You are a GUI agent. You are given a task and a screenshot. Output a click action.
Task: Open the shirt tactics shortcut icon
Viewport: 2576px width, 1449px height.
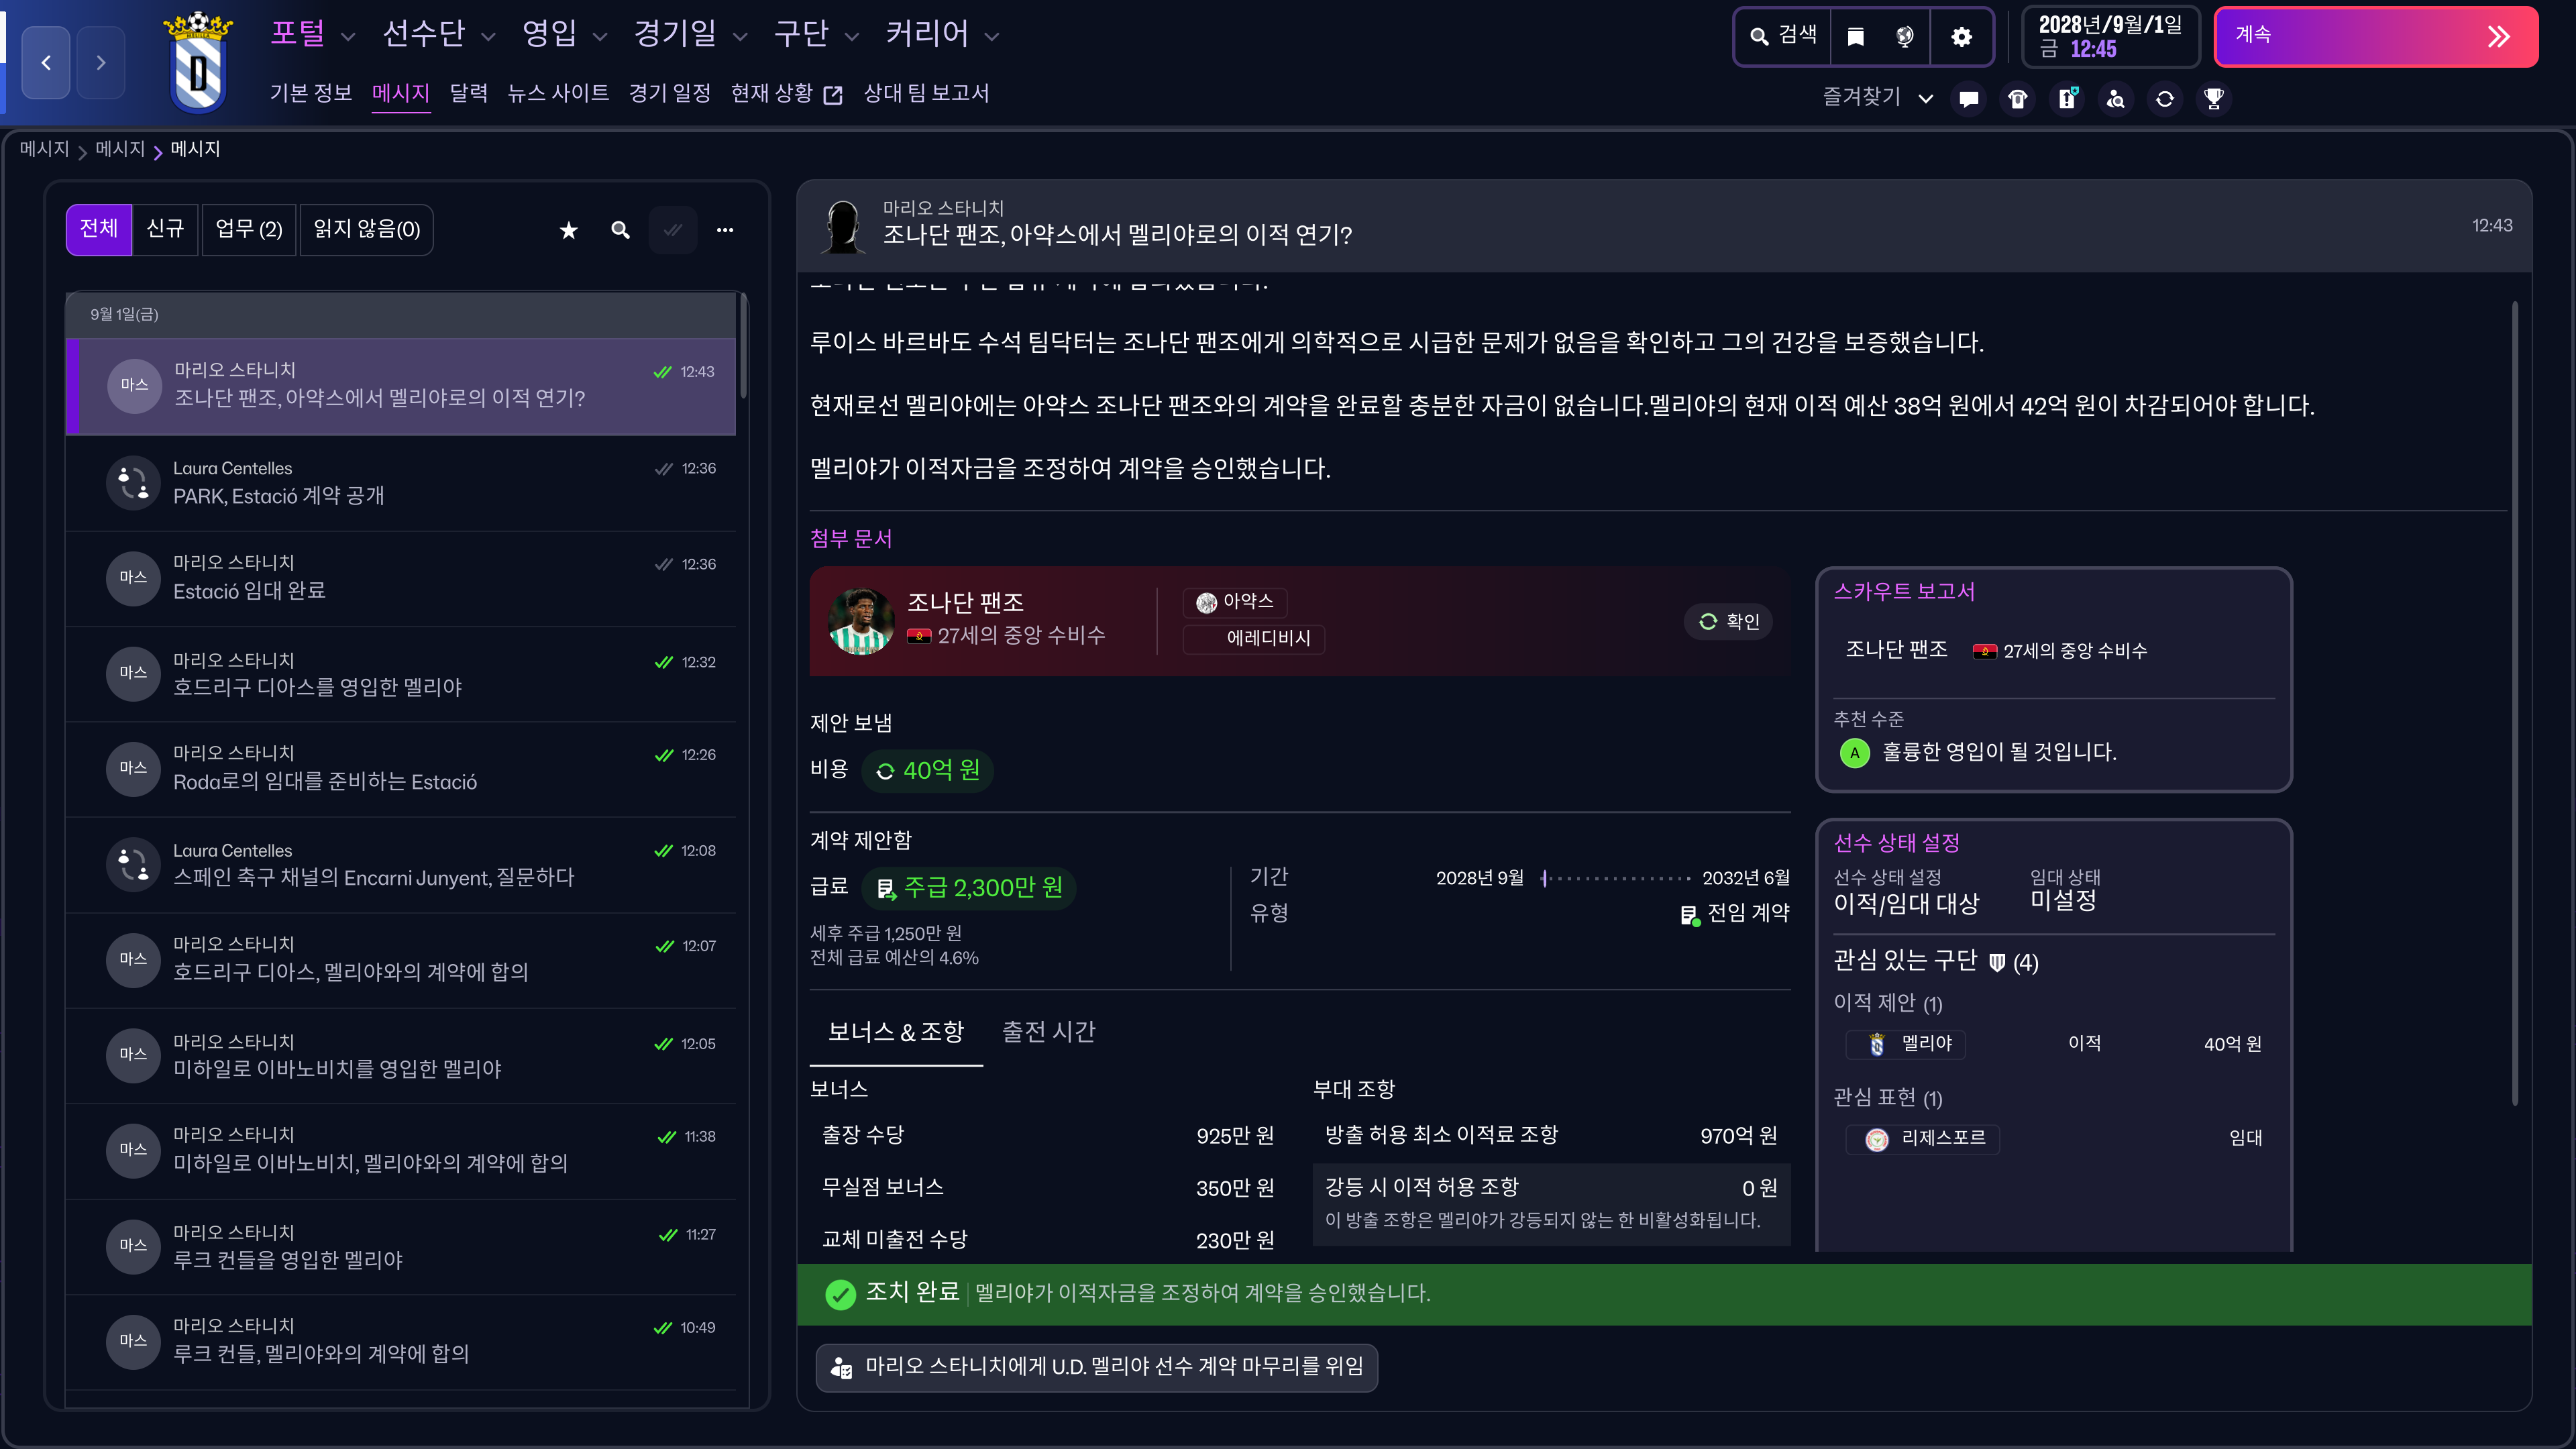point(2017,99)
